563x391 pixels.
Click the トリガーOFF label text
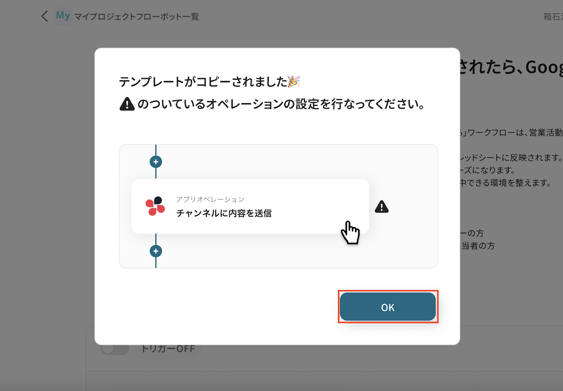[168, 349]
